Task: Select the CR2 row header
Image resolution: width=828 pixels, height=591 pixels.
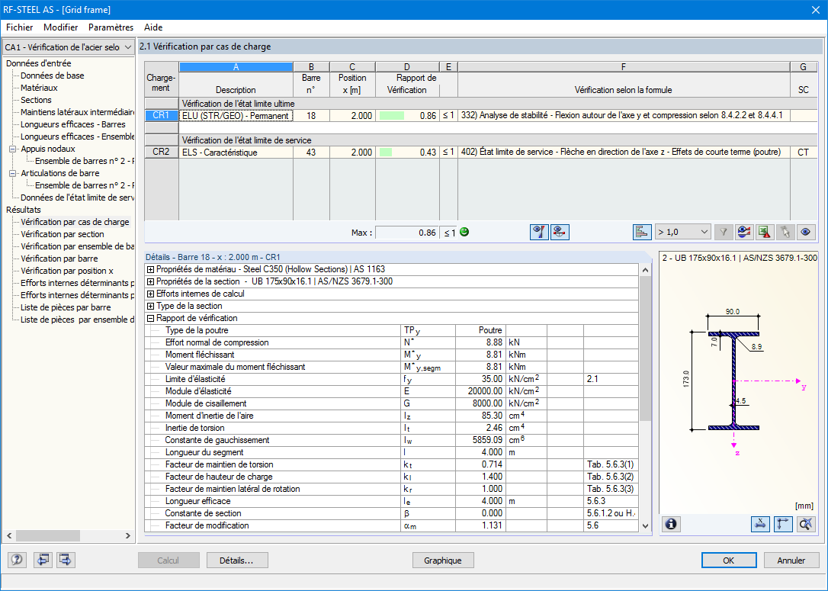Action: point(161,152)
